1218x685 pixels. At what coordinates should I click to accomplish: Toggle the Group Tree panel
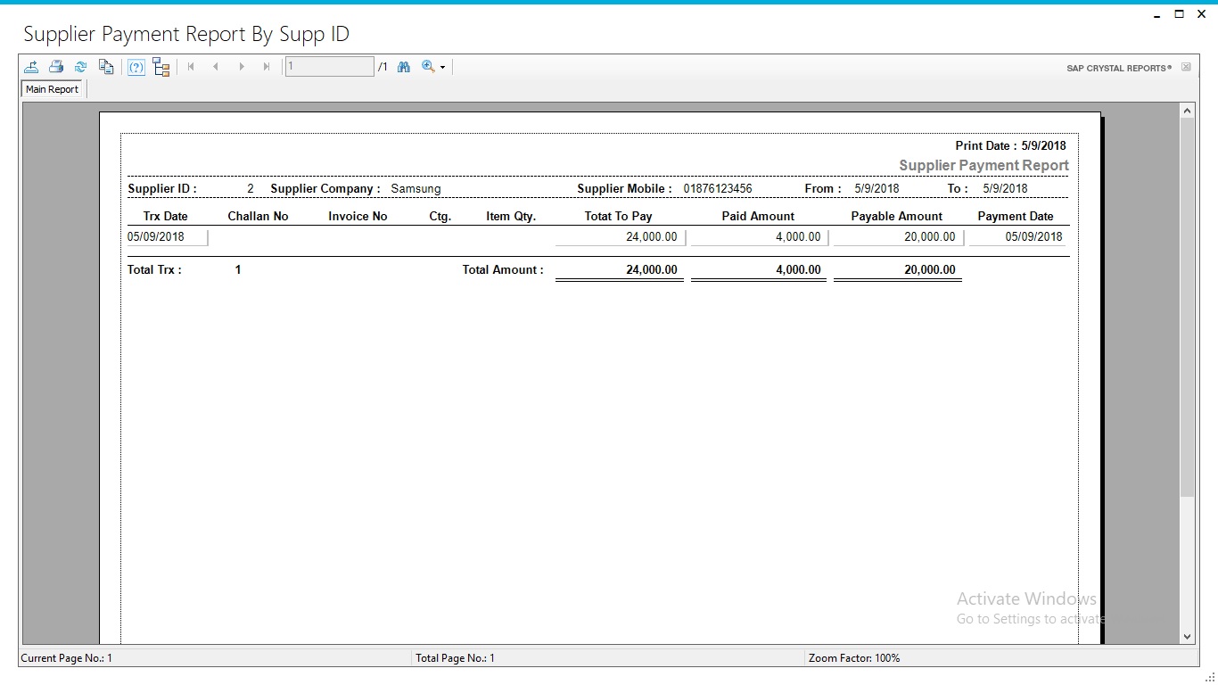click(161, 66)
